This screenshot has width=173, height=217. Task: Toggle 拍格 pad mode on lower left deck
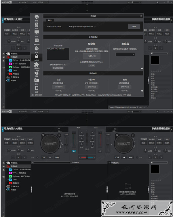pos(7,139)
